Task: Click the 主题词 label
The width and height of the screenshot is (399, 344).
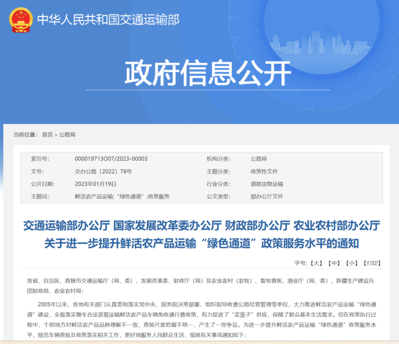Action: (40, 196)
